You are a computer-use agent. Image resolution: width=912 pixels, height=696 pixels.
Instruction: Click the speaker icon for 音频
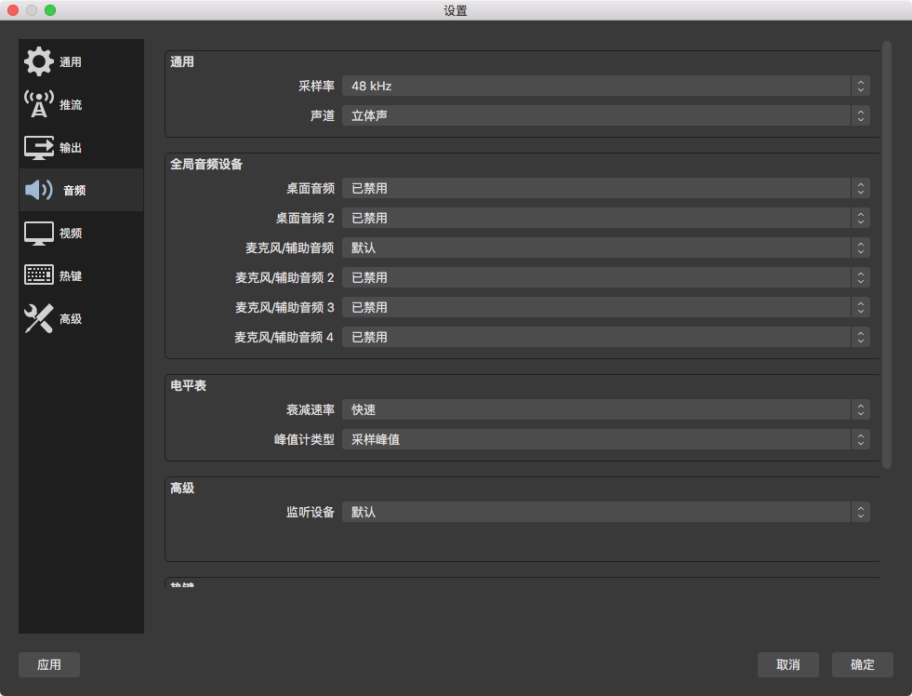pyautogui.click(x=39, y=190)
